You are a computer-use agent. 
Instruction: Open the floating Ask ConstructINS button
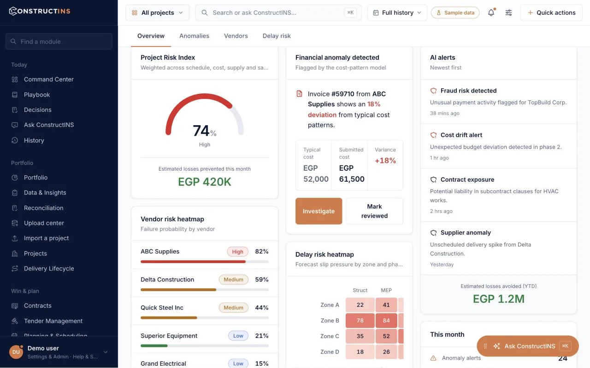527,346
